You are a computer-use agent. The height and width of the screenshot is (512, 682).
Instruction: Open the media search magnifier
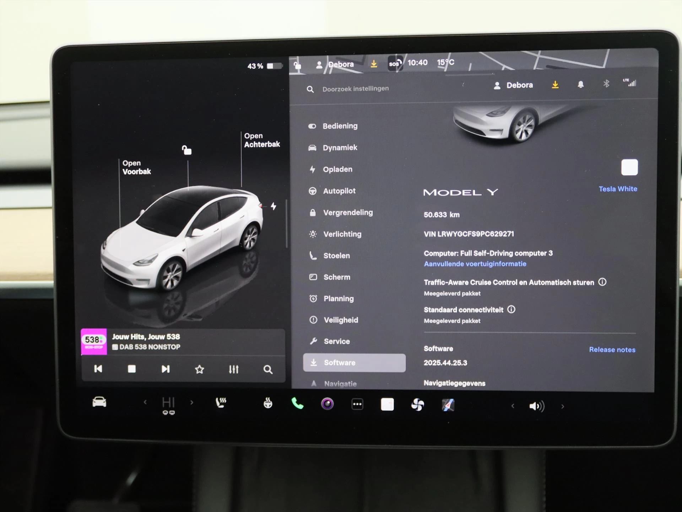[268, 370]
